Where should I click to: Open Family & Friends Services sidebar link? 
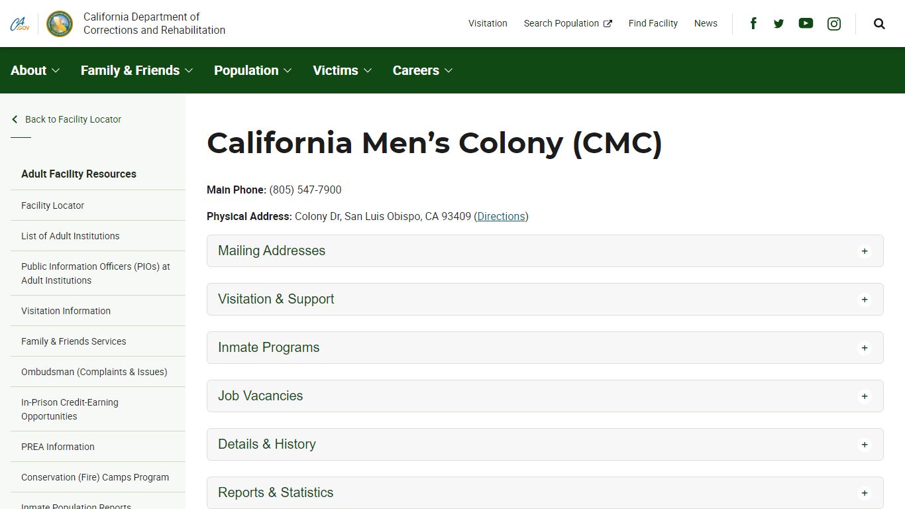coord(74,341)
